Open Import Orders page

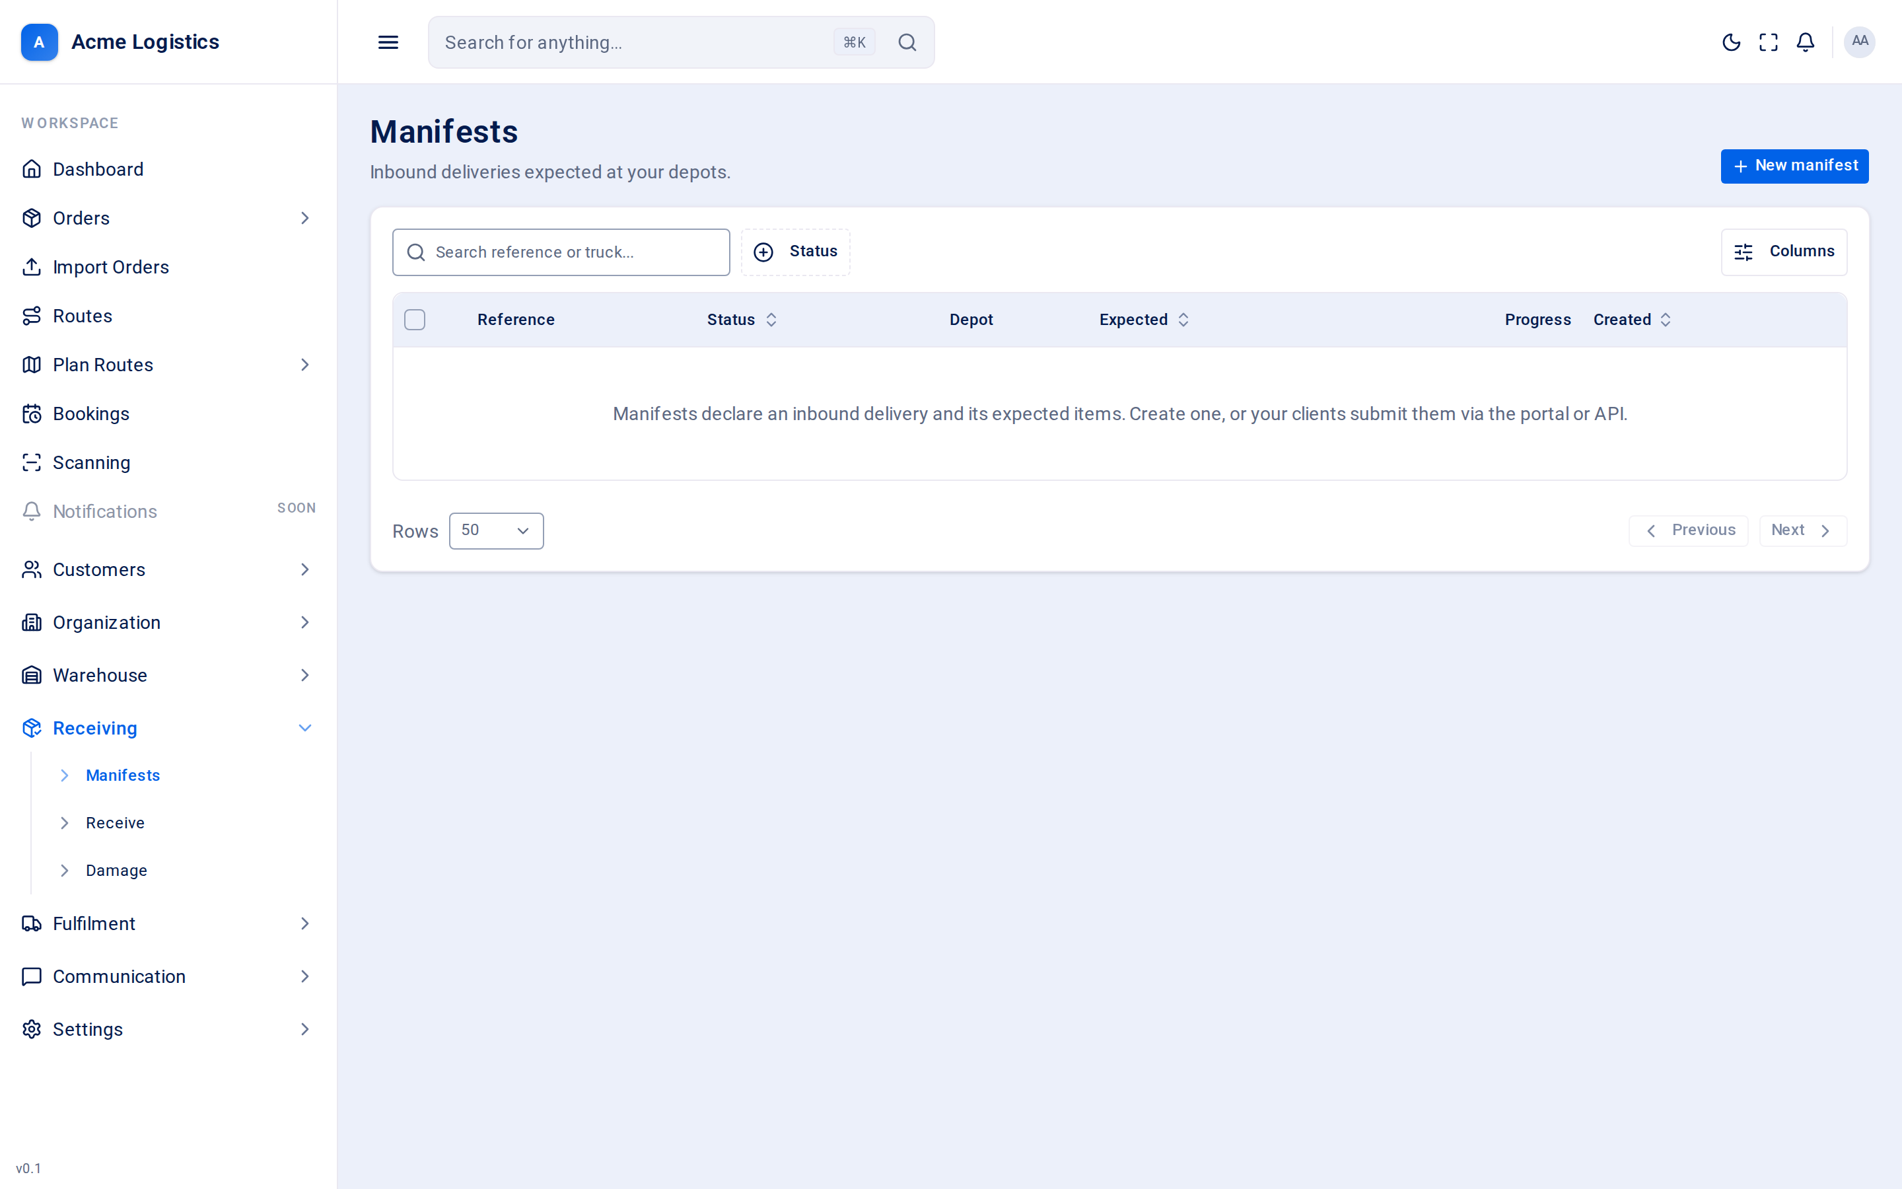click(x=168, y=268)
